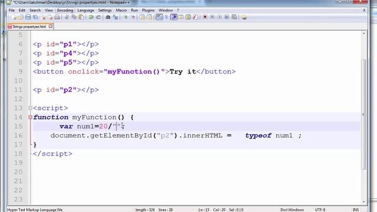The image size is (377, 212).
Task: Select the Strings propertyes.html tab
Action: pyautogui.click(x=29, y=26)
